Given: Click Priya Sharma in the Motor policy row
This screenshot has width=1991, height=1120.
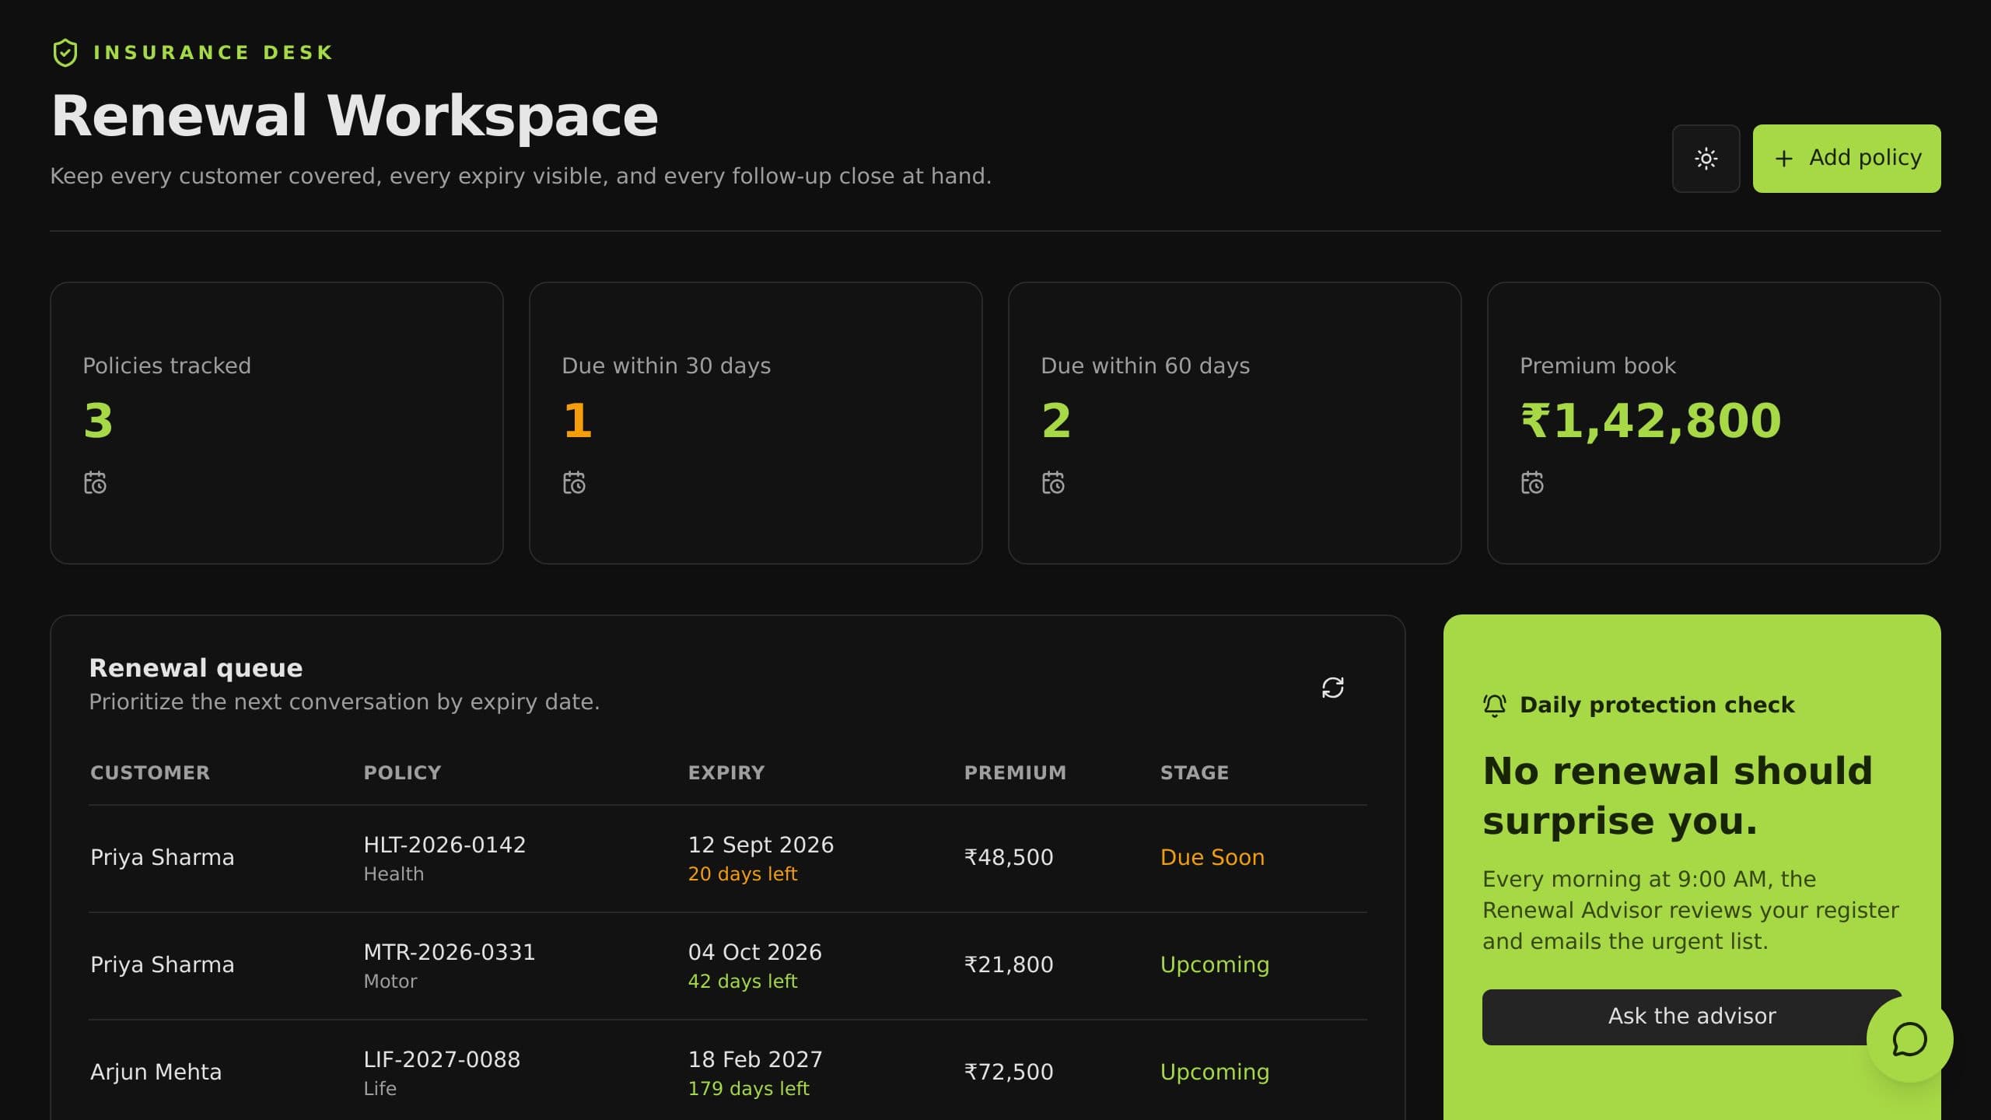Looking at the screenshot, I should coord(162,964).
